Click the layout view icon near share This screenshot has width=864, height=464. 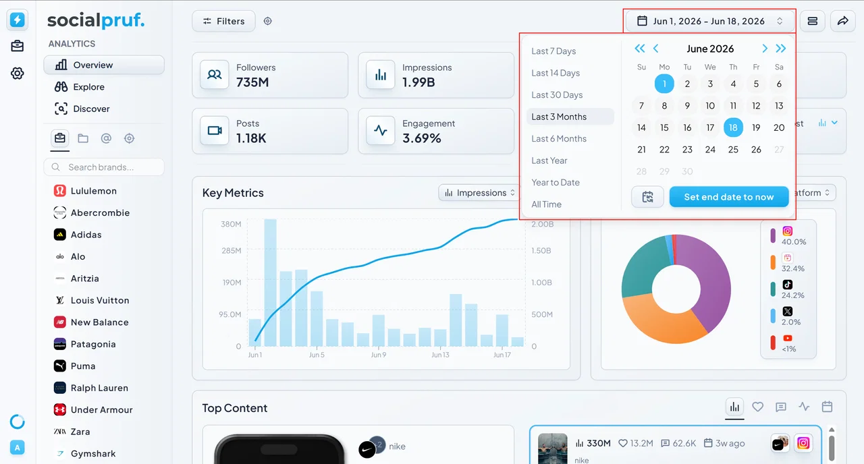(x=813, y=21)
